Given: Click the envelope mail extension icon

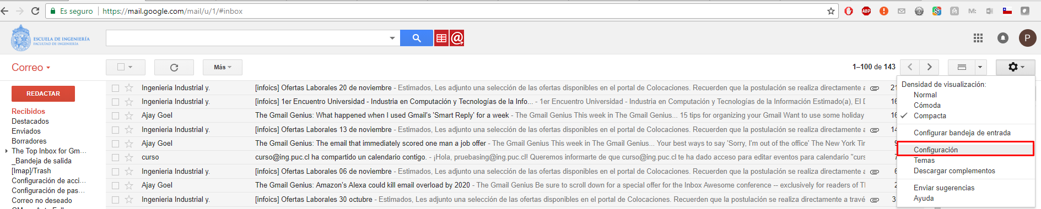Looking at the screenshot, I should [x=902, y=11].
